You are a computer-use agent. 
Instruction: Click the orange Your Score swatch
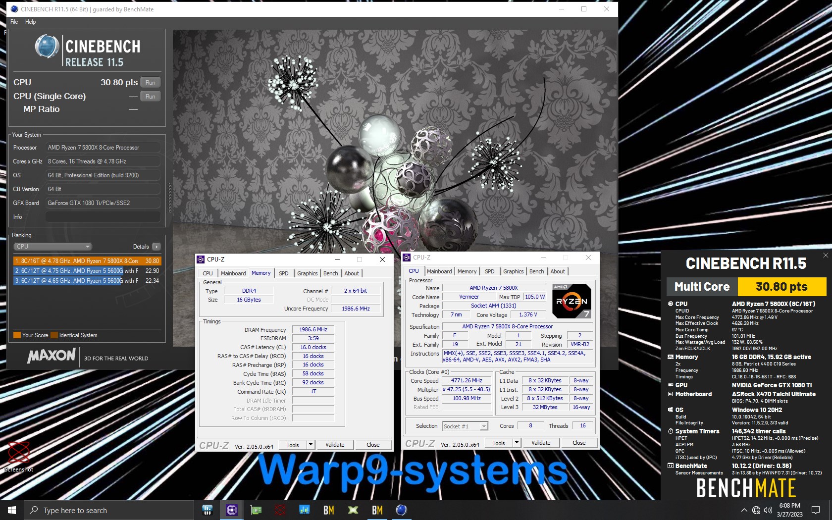[x=17, y=335]
